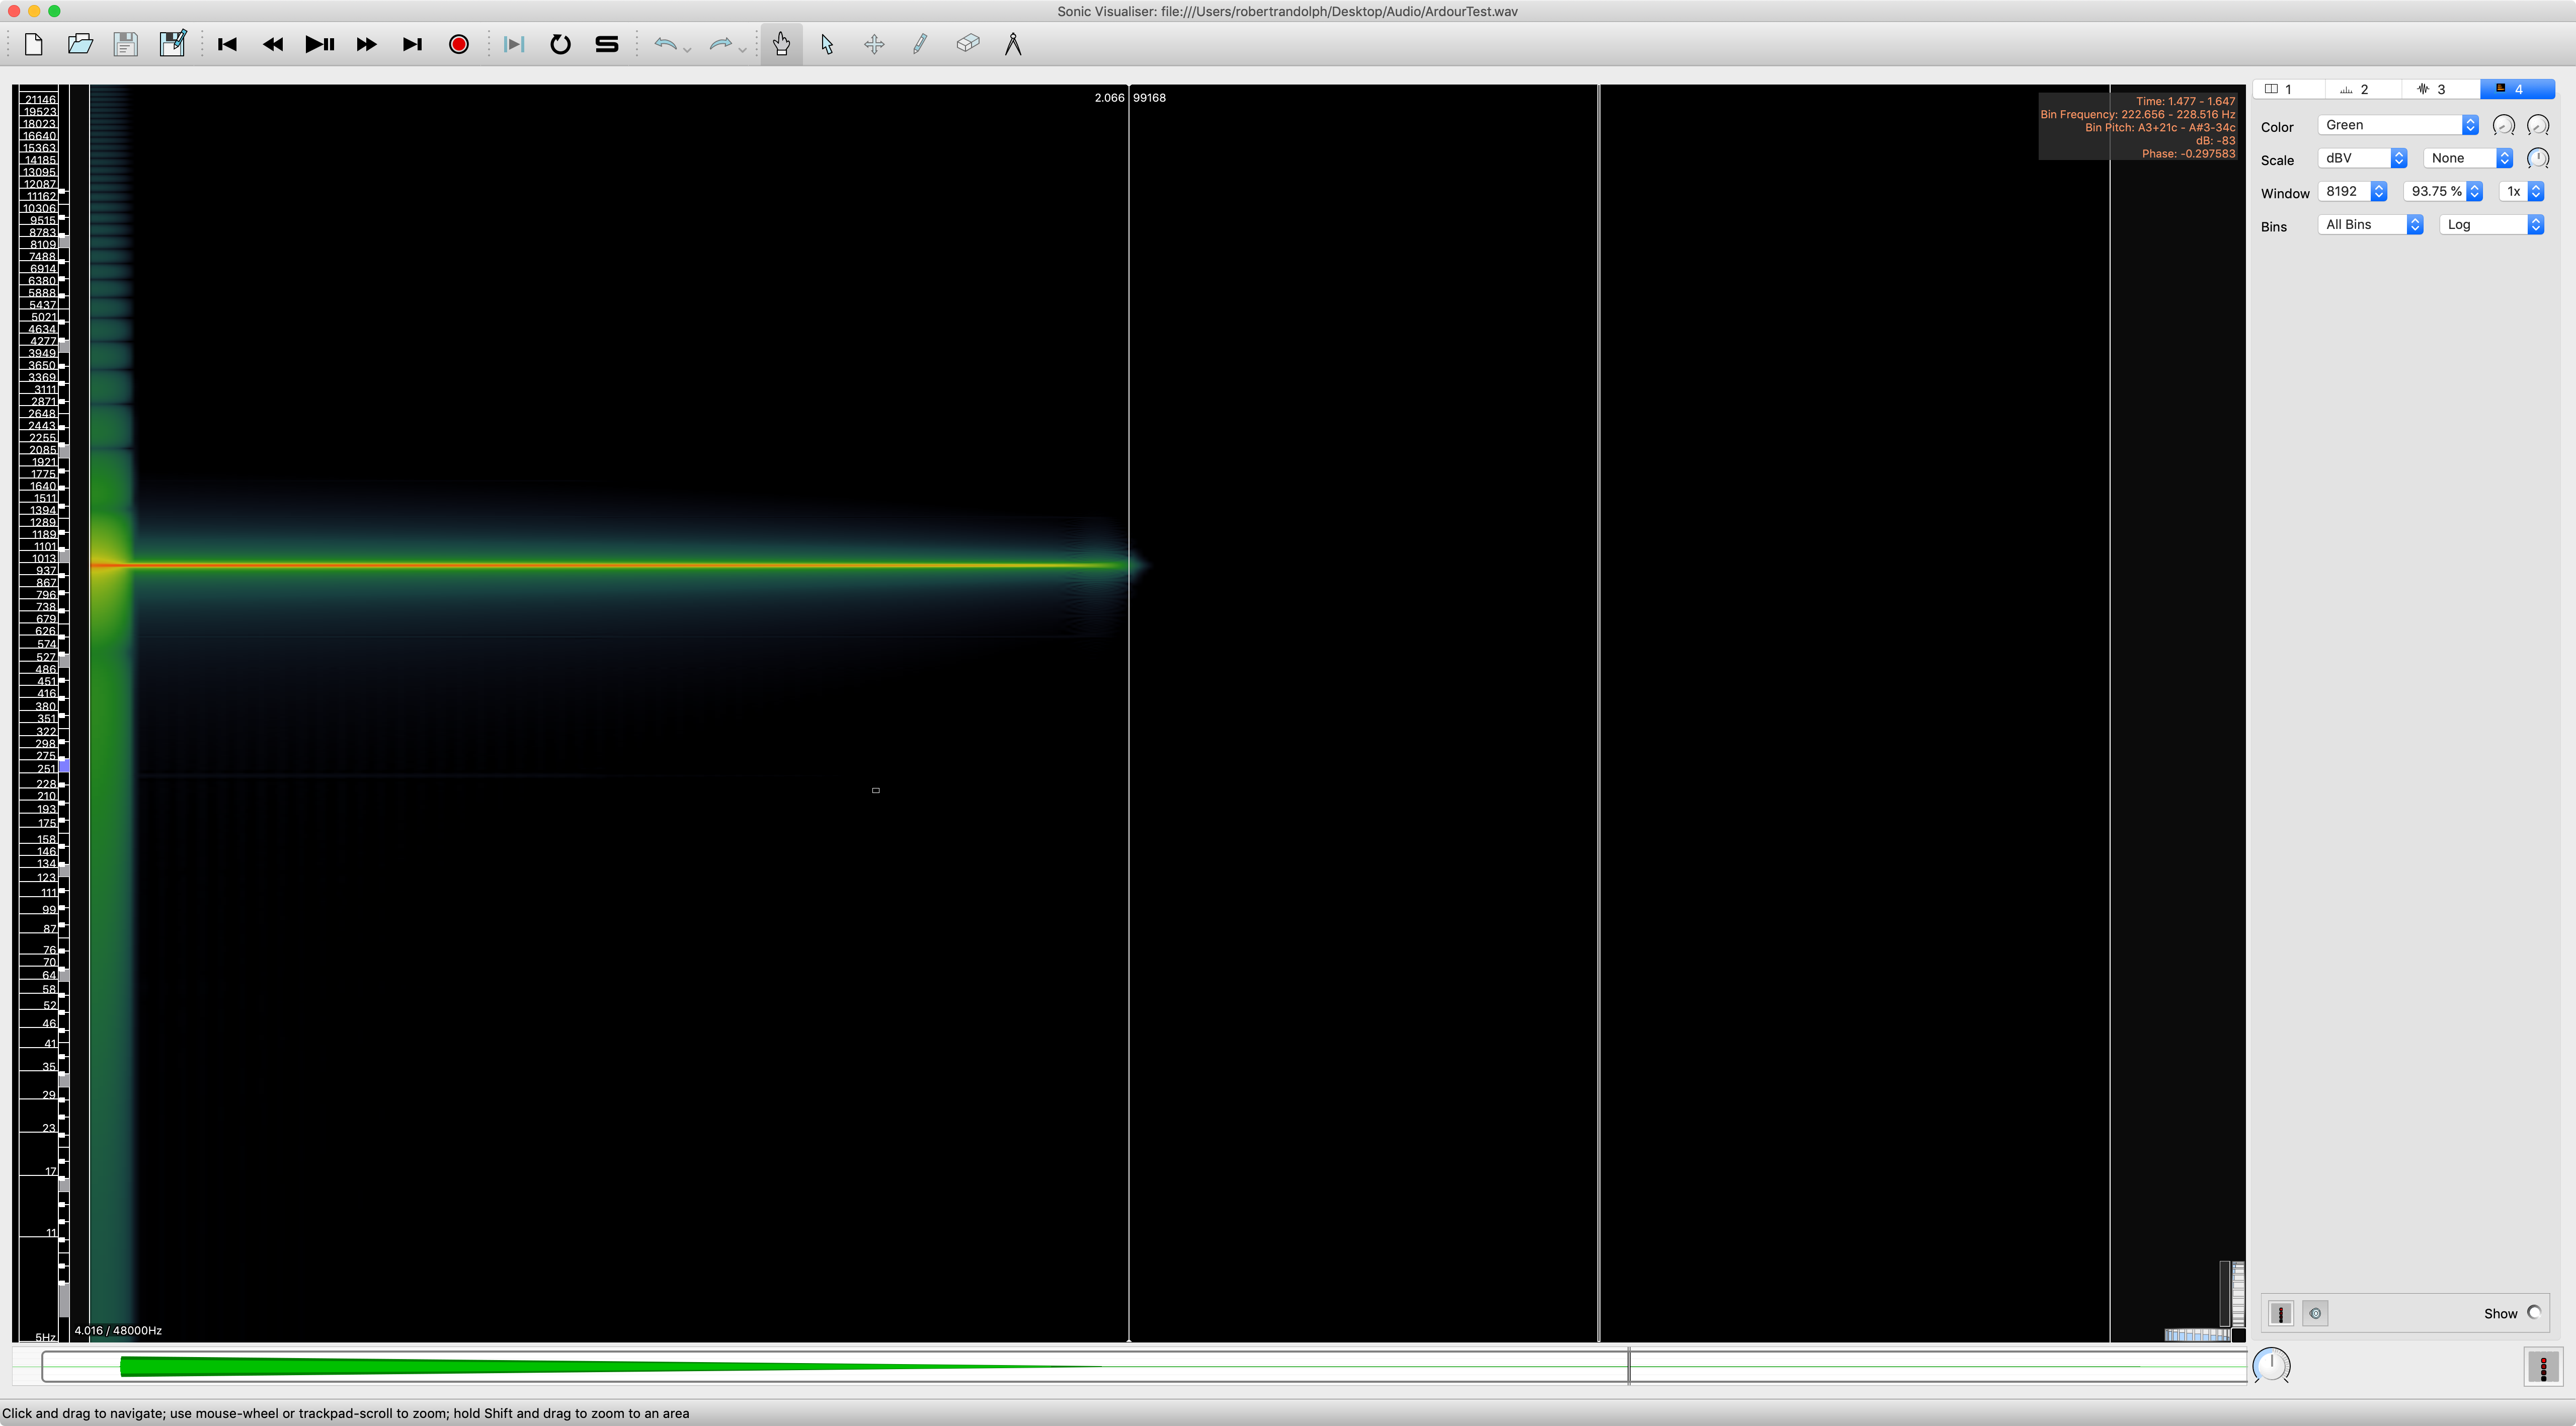Toggle Loop Playback mode
The height and width of the screenshot is (1426, 2576).
tap(560, 44)
